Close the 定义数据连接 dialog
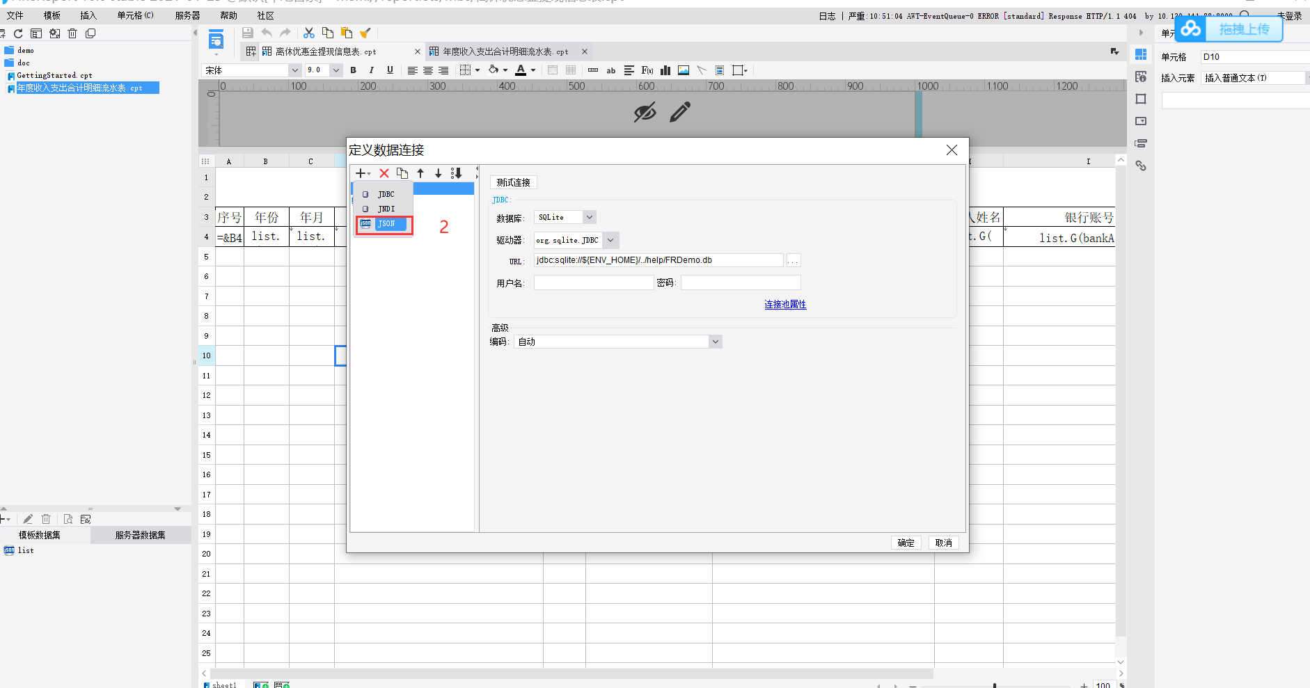Image resolution: width=1310 pixels, height=688 pixels. [x=952, y=150]
